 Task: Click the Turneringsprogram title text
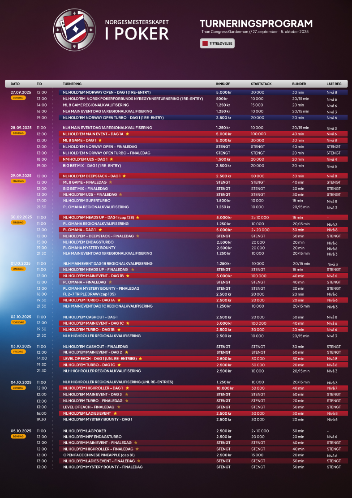click(x=256, y=23)
